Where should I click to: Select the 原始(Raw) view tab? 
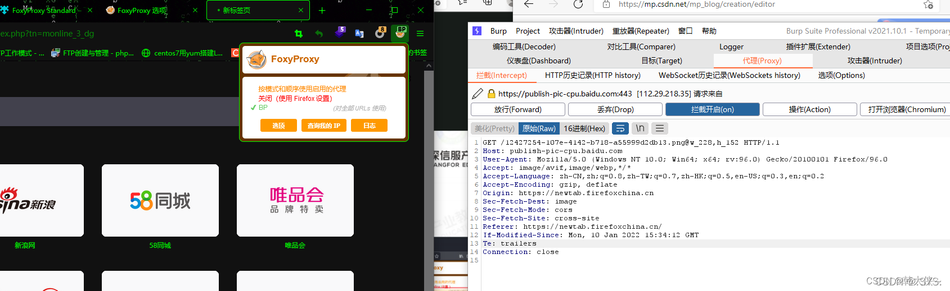tap(539, 128)
